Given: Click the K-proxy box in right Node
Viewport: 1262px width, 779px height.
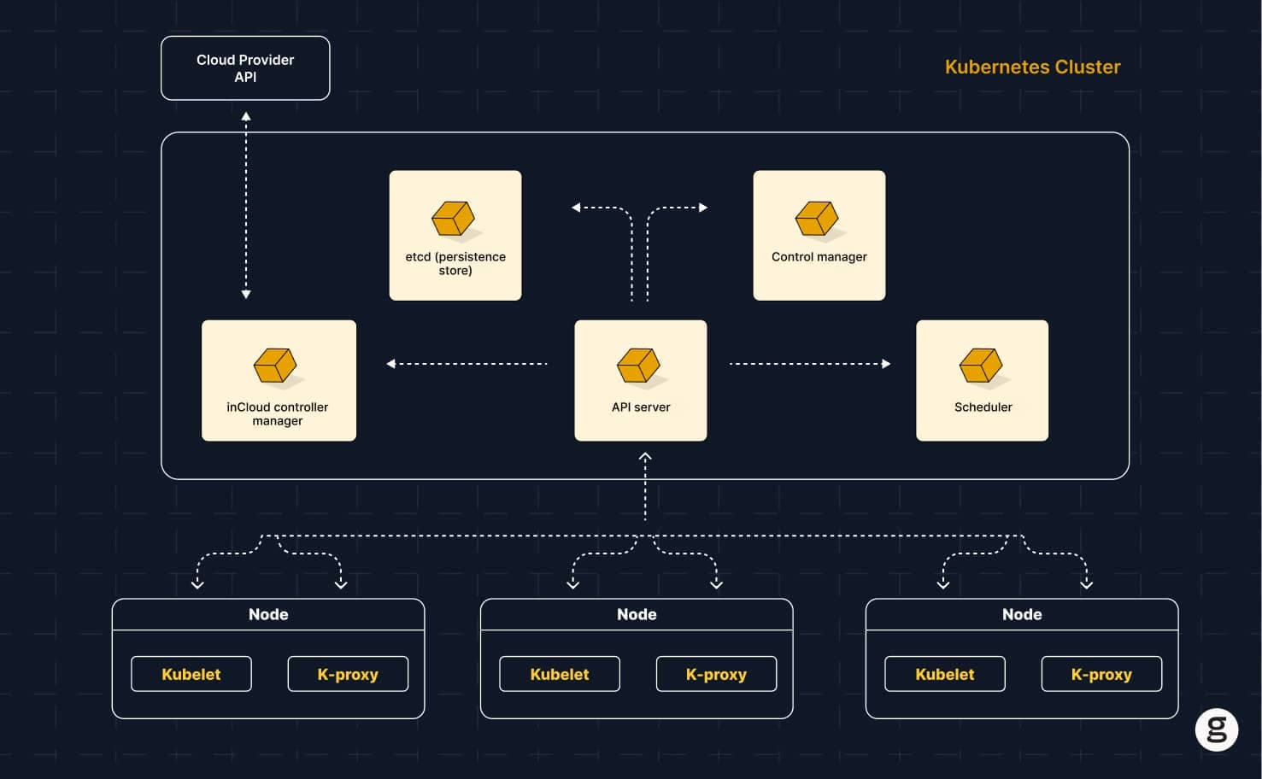Looking at the screenshot, I should [1101, 674].
